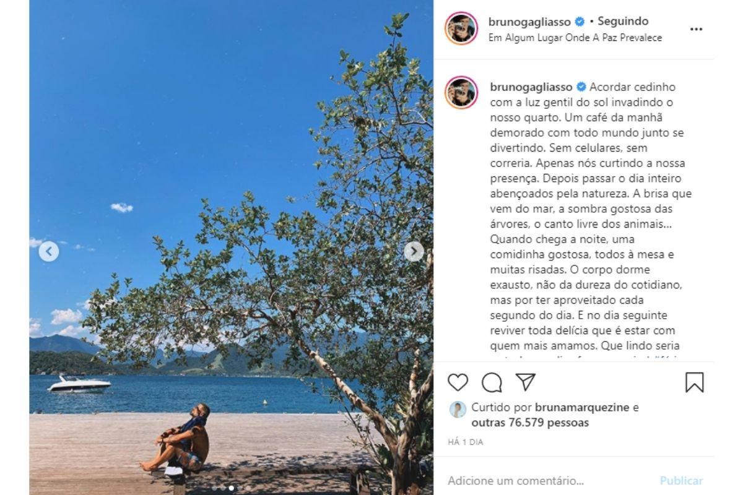Open brunogagliasso username in header
The image size is (743, 495).
pos(530,22)
